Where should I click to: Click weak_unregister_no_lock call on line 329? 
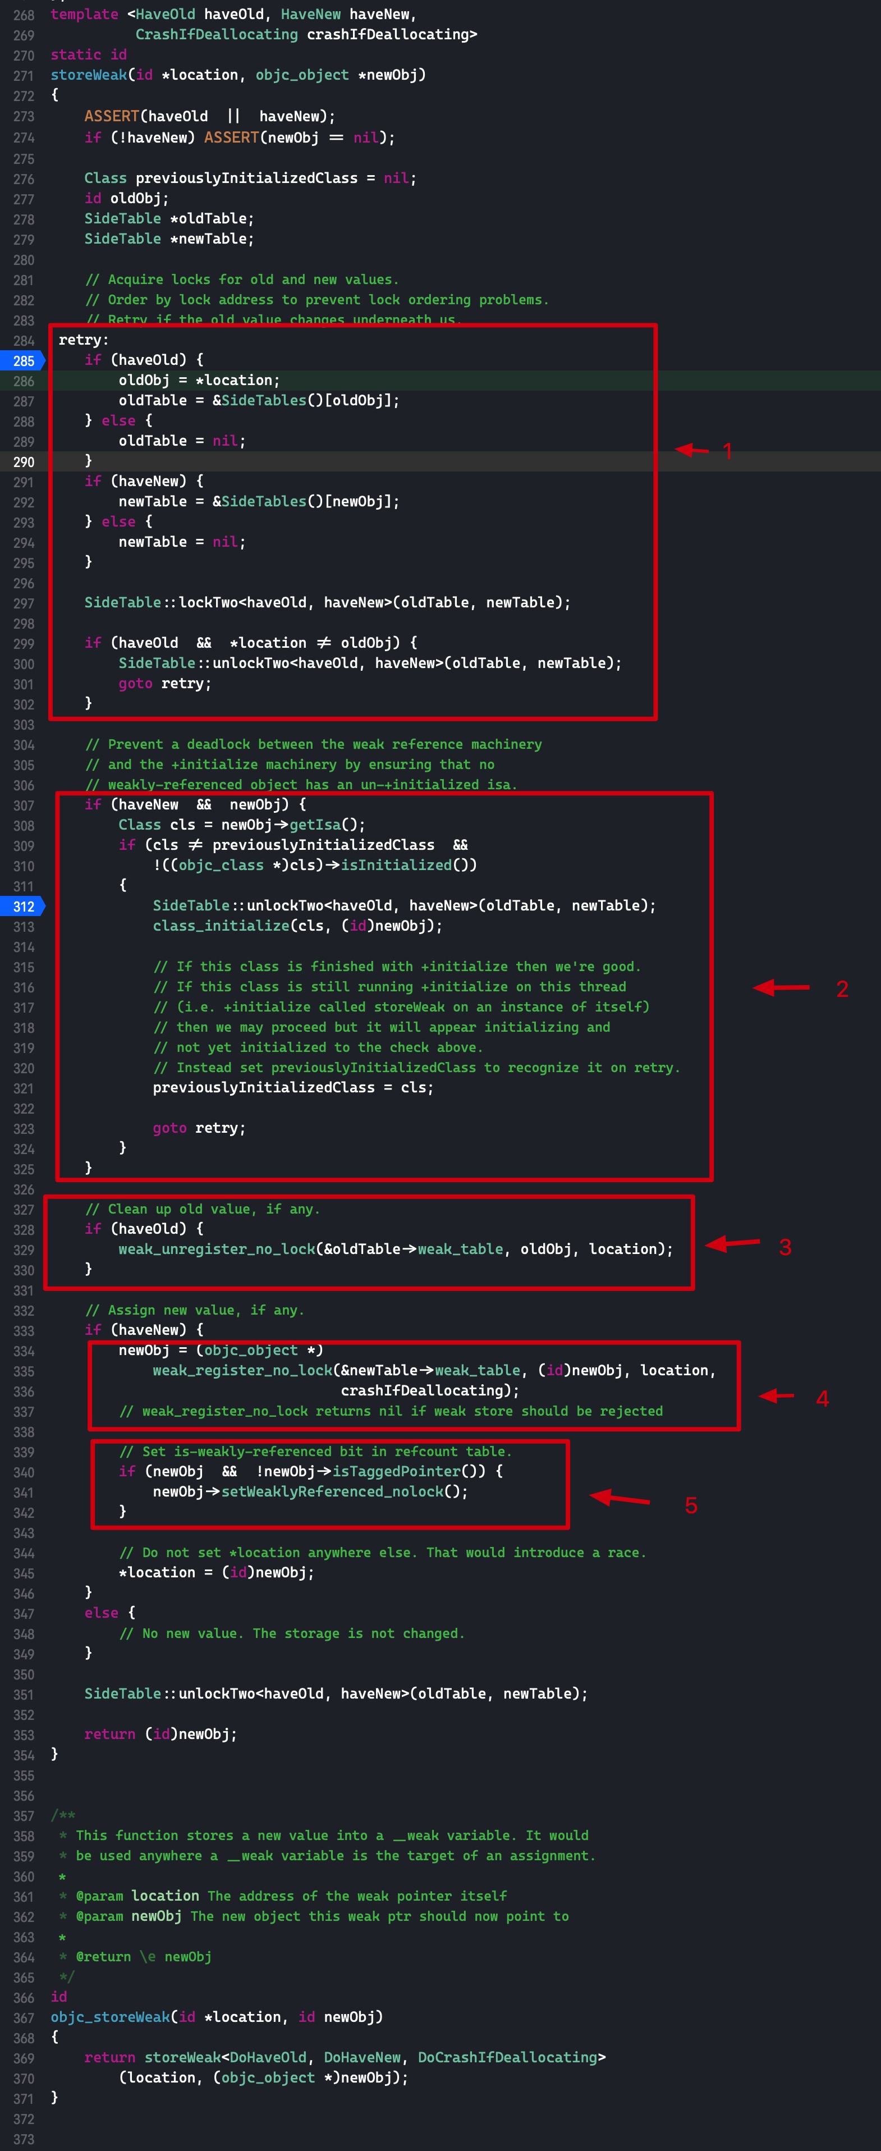(216, 1248)
